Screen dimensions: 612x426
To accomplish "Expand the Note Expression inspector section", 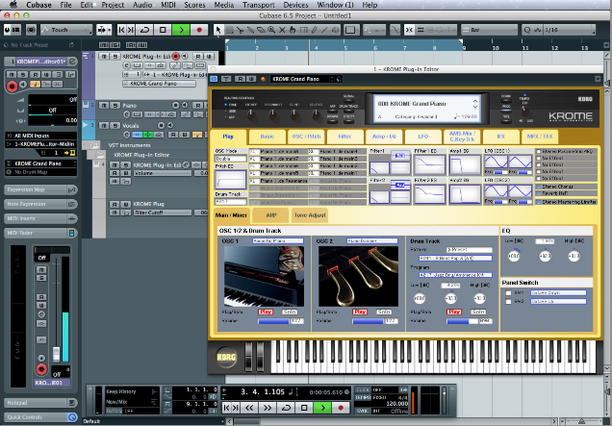I will 40,204.
